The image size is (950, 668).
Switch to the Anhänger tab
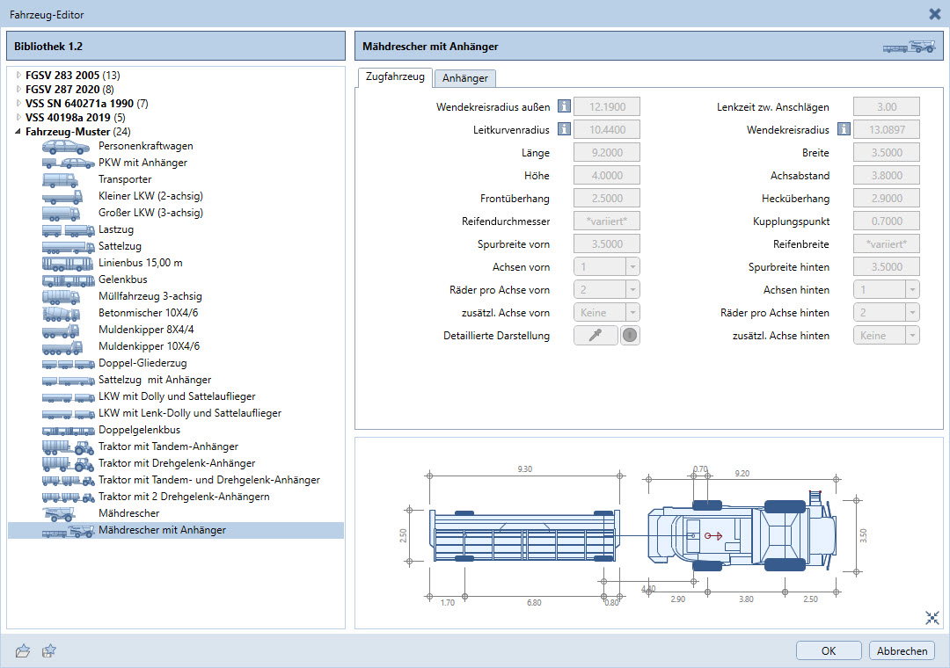tap(464, 78)
